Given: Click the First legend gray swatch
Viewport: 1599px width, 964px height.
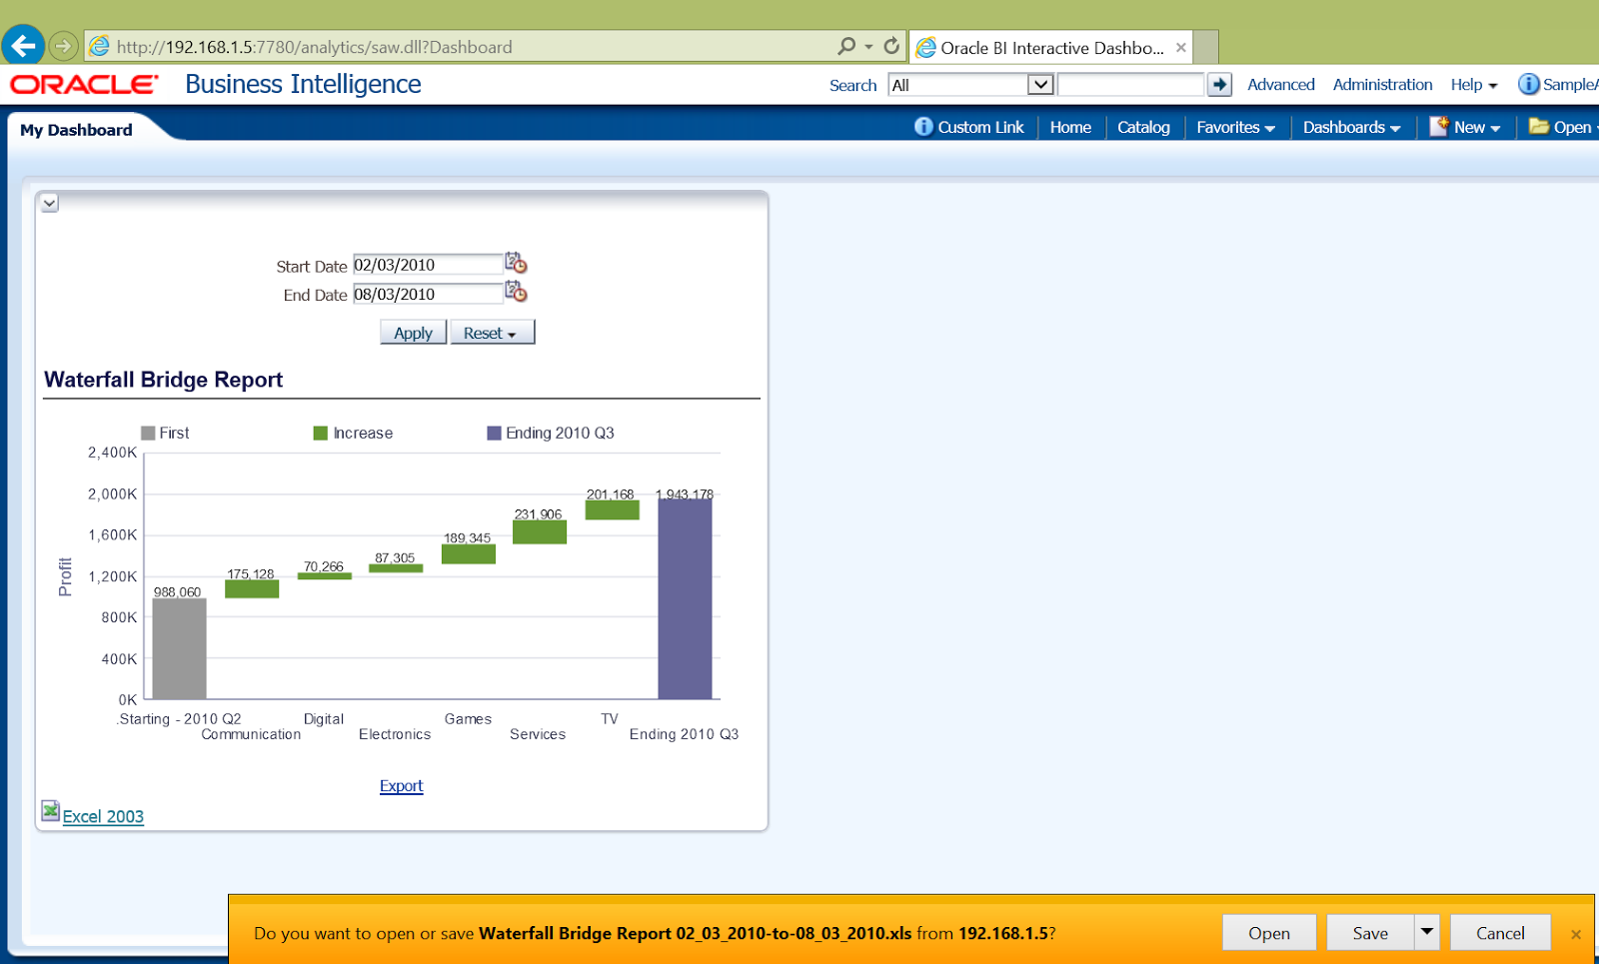Looking at the screenshot, I should point(148,433).
